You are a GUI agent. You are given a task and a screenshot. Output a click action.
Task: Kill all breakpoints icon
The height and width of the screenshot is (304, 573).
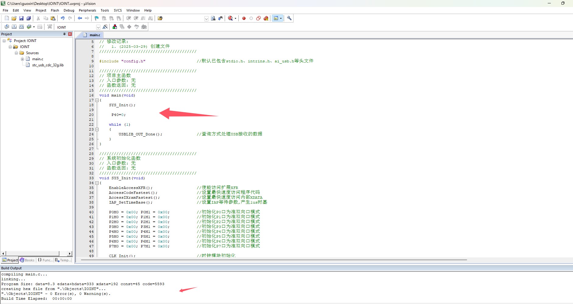click(x=266, y=18)
